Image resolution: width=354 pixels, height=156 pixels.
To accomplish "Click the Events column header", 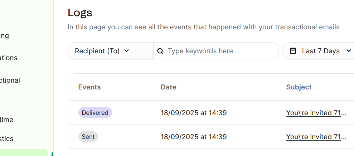I will tap(89, 87).
